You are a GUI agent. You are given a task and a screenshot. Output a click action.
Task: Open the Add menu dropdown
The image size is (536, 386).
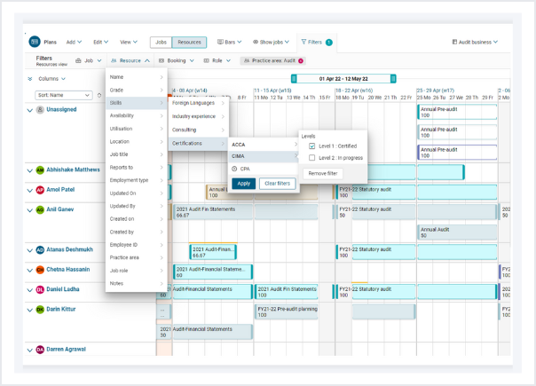[74, 42]
